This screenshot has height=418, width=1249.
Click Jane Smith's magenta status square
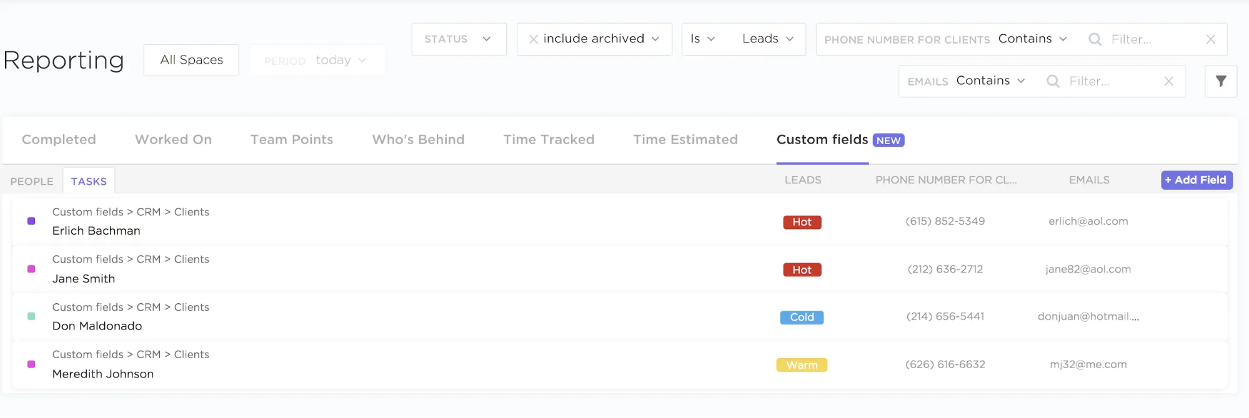[31, 269]
